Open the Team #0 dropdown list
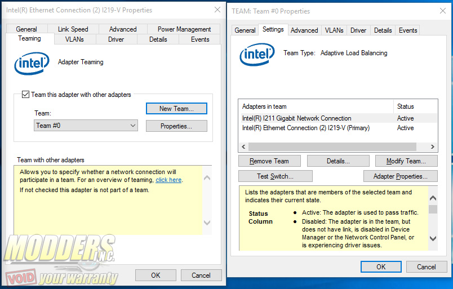 86,126
